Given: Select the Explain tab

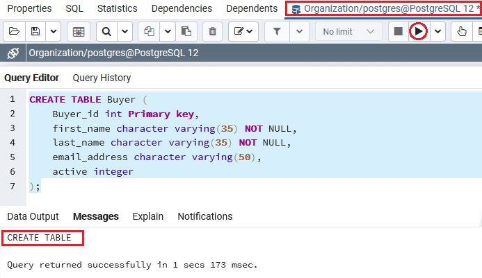Looking at the screenshot, I should coord(147,216).
